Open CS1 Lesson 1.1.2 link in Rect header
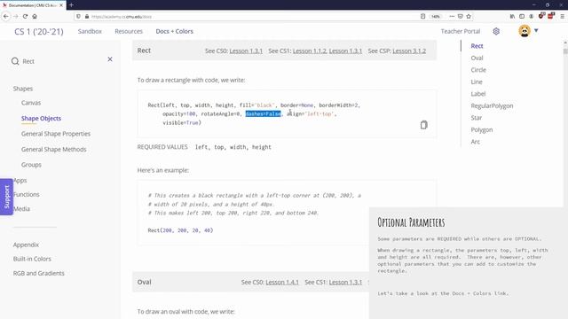The width and height of the screenshot is (568, 319). coord(310,51)
